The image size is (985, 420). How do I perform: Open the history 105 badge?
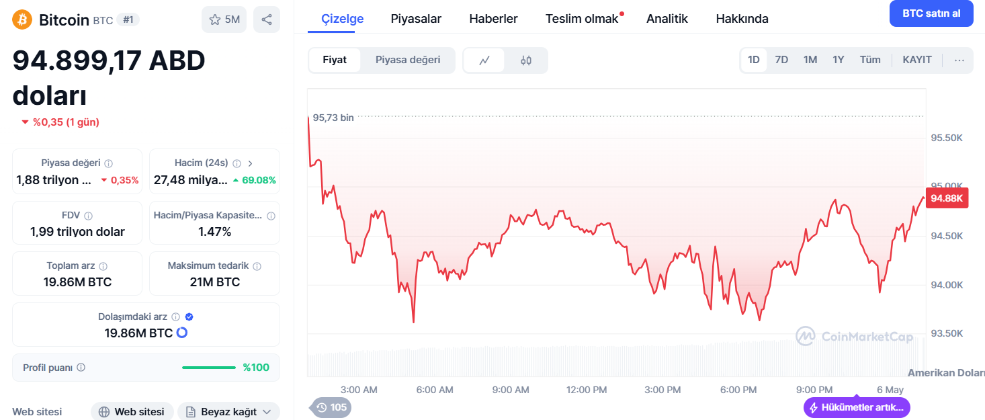331,407
